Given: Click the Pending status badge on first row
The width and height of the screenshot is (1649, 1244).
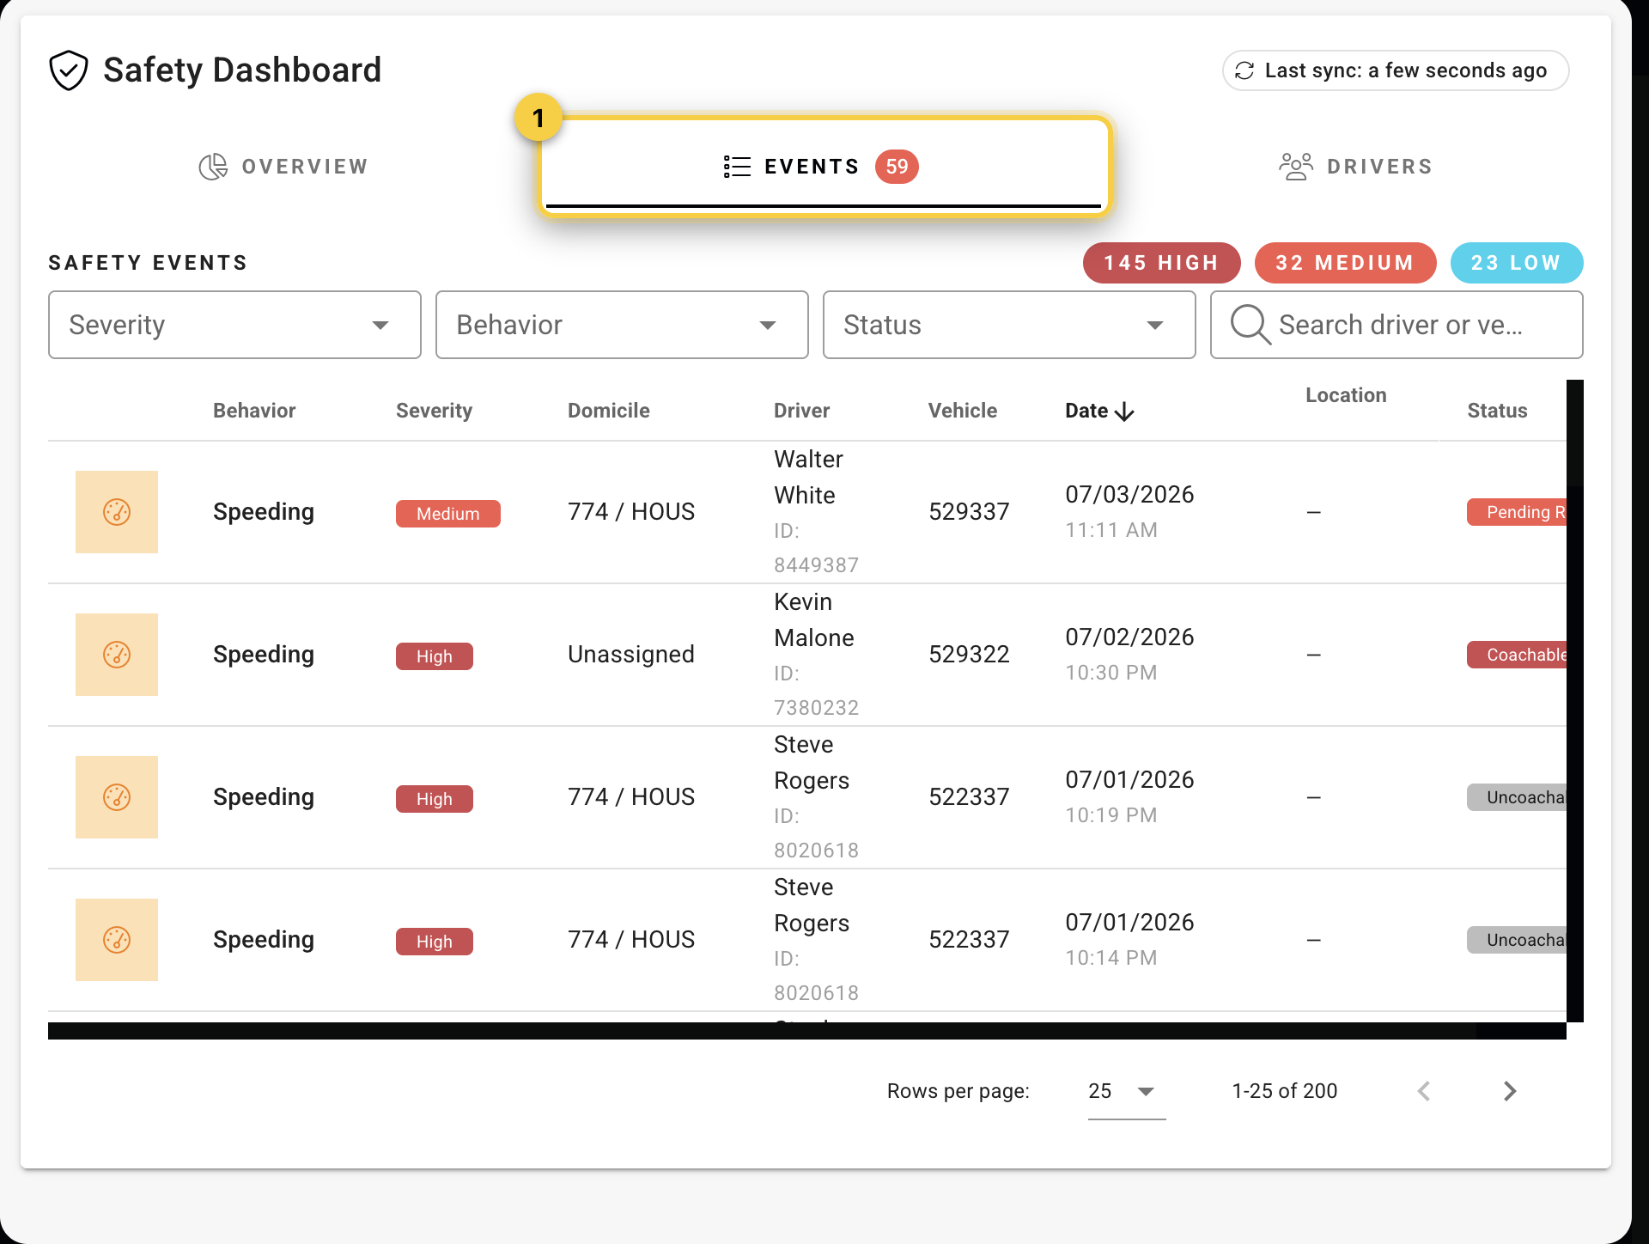Looking at the screenshot, I should (x=1517, y=512).
